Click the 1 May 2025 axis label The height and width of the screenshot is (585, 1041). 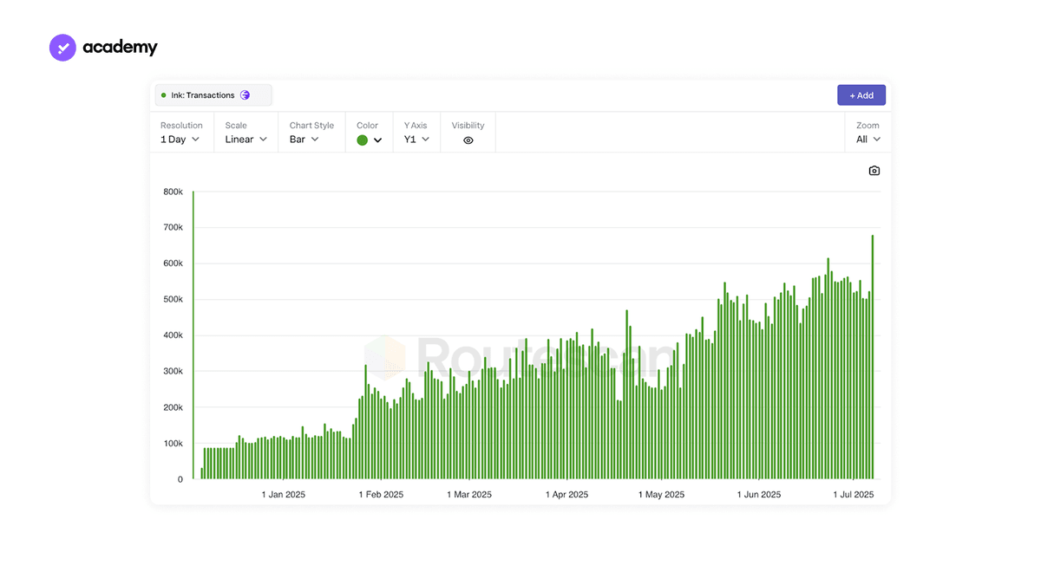[x=661, y=495]
